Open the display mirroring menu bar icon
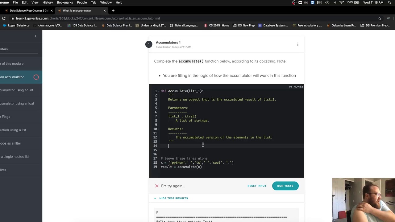 (319, 2)
